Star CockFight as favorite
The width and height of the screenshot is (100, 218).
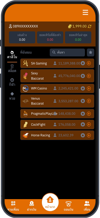pyautogui.click(x=83, y=124)
